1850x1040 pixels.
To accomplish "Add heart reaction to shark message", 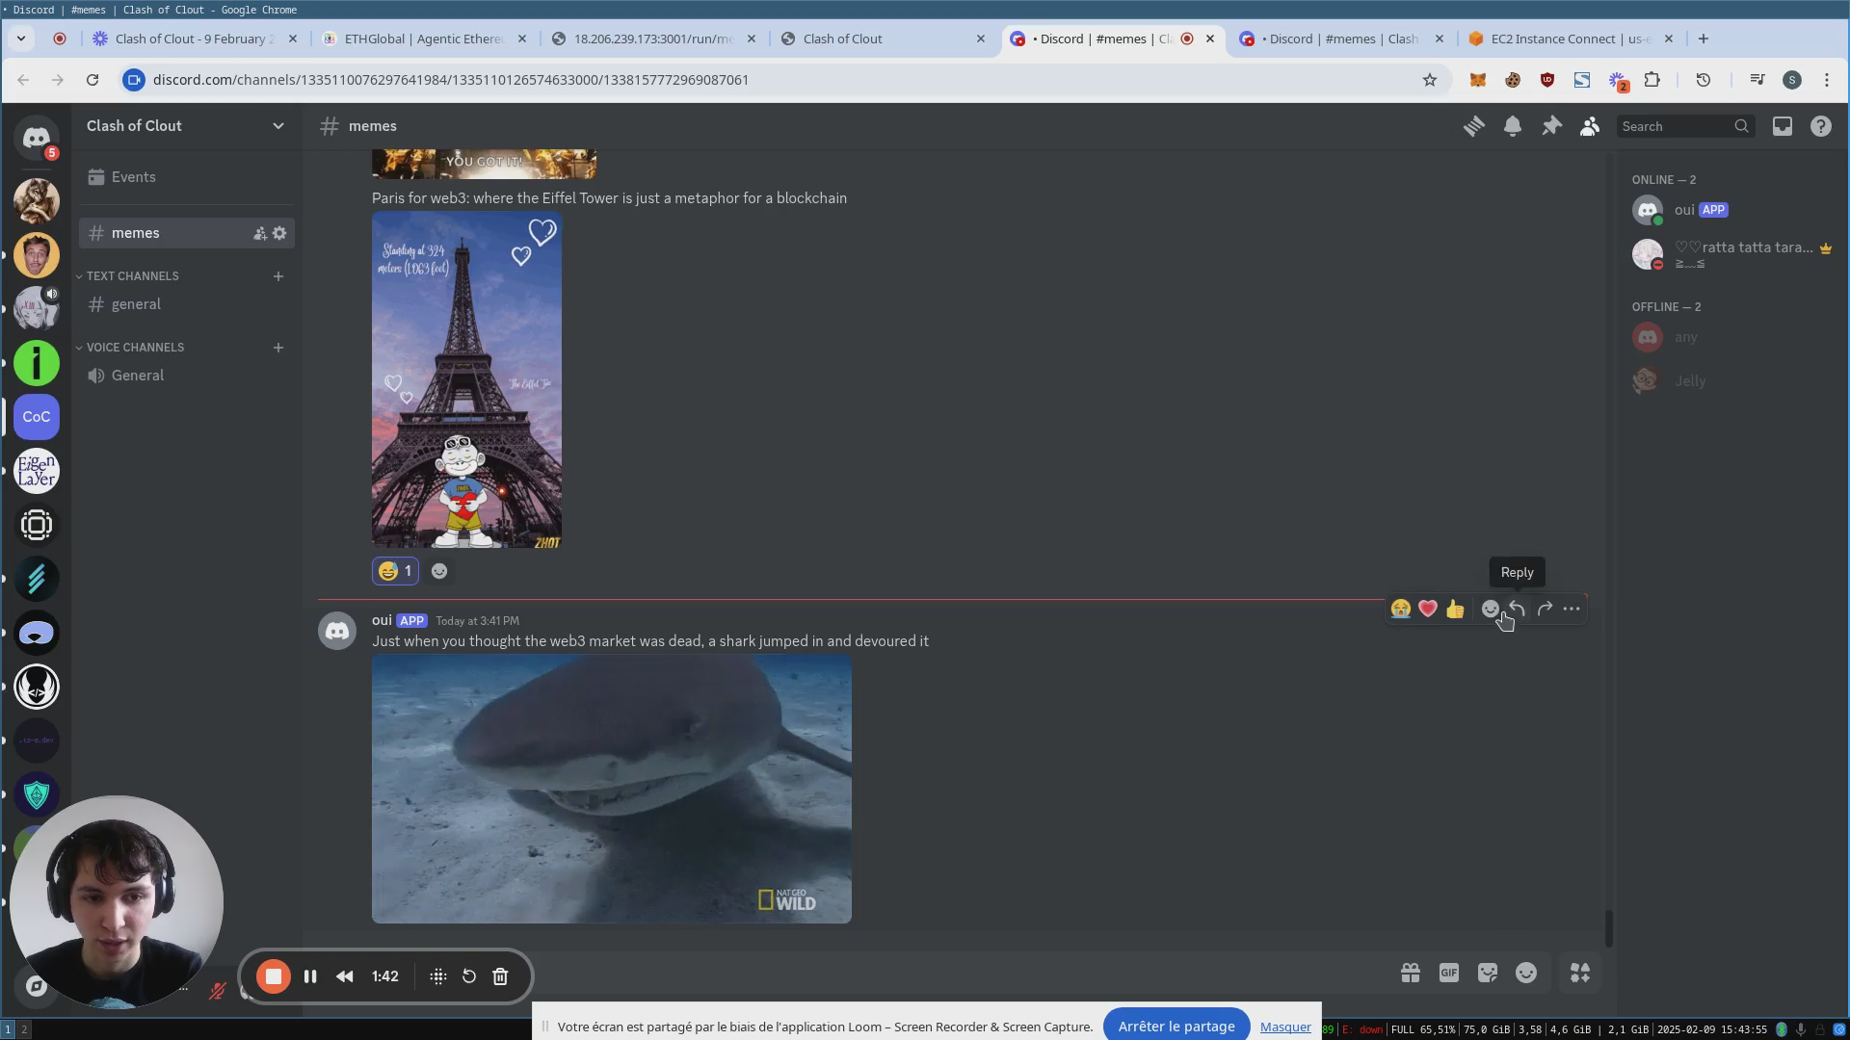I will click(1428, 609).
